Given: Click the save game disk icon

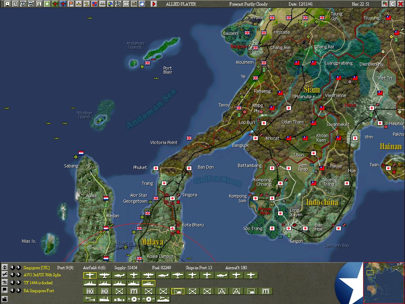Looking at the screenshot, I should 8,4.
